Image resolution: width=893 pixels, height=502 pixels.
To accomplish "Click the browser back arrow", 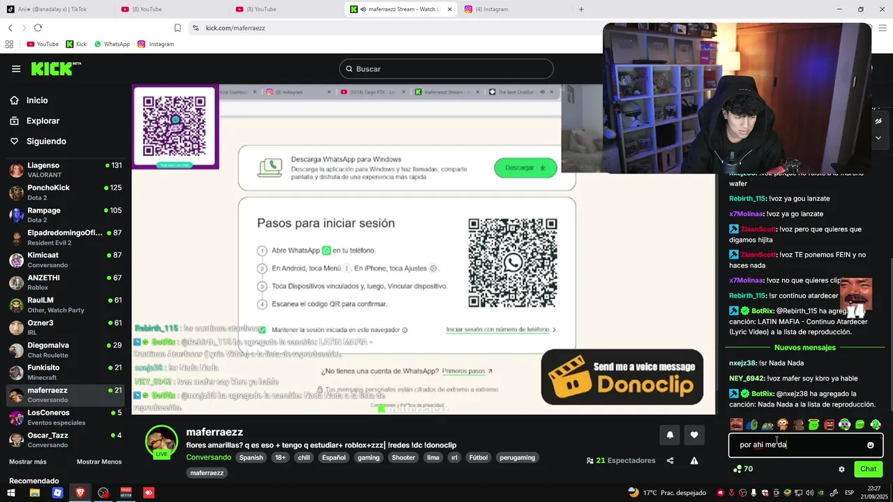I will point(10,28).
